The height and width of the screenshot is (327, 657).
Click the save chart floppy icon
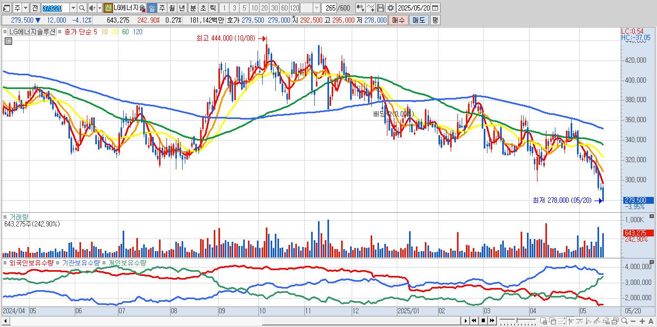(x=381, y=8)
